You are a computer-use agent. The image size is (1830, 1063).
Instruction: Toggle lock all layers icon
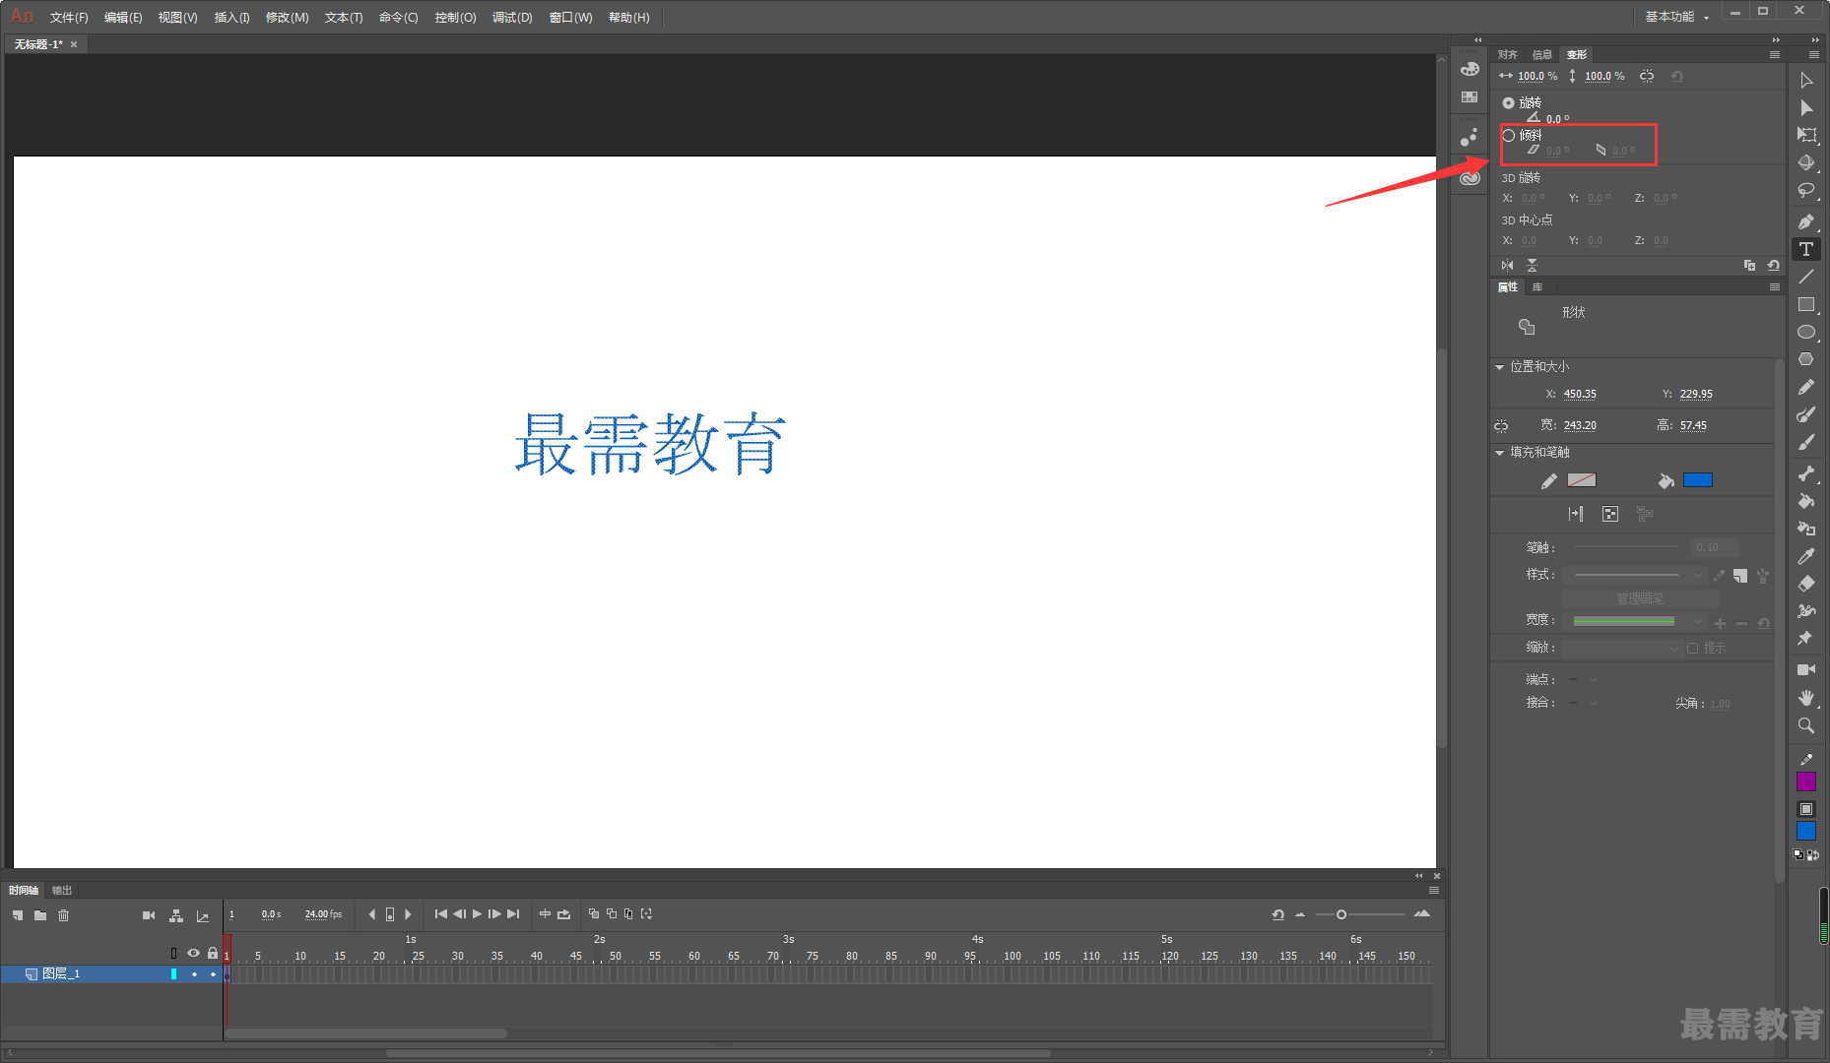[213, 953]
